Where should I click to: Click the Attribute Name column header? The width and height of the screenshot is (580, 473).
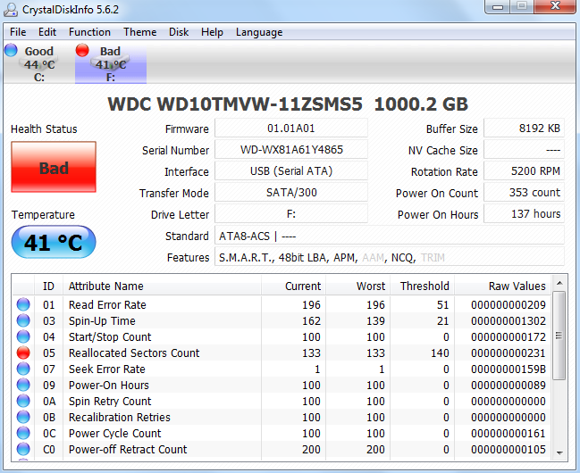[x=162, y=286]
